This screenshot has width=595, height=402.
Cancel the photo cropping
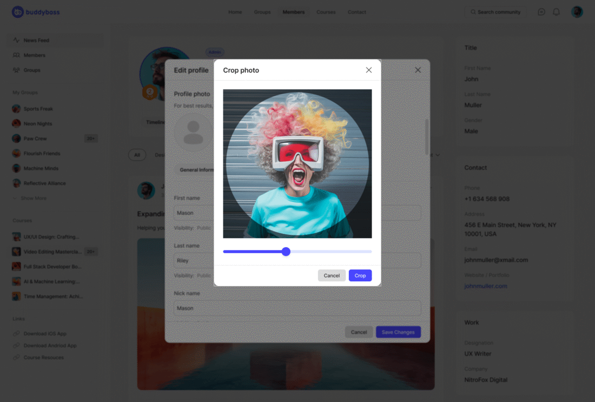coord(332,275)
